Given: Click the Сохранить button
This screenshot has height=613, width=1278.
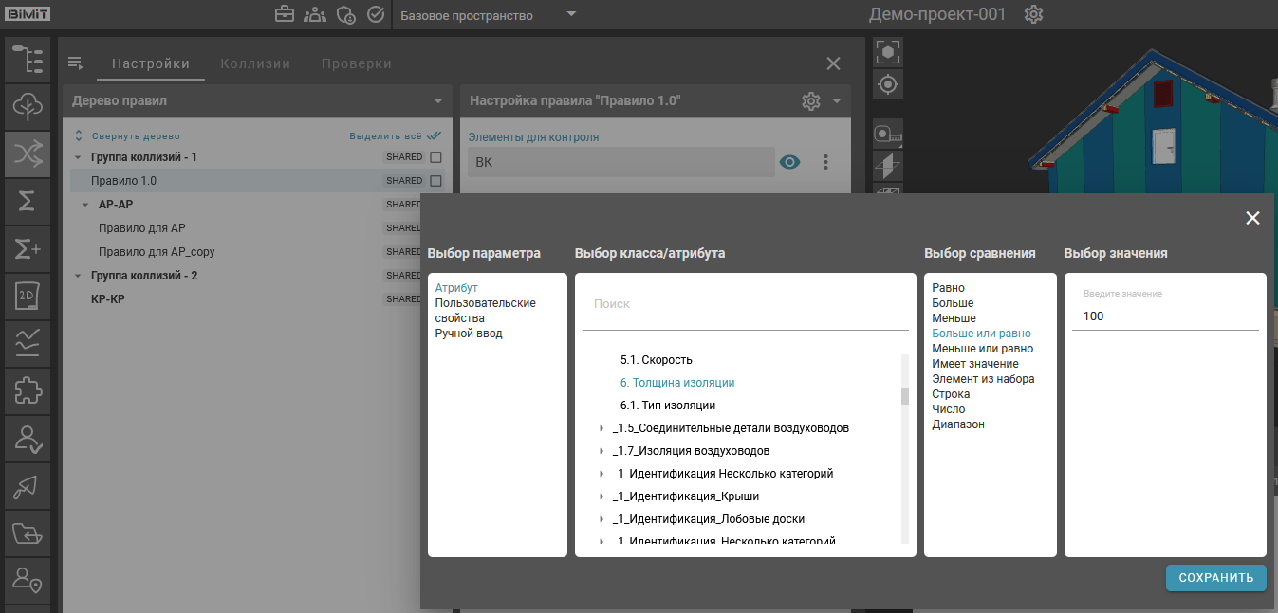Looking at the screenshot, I should (x=1215, y=578).
